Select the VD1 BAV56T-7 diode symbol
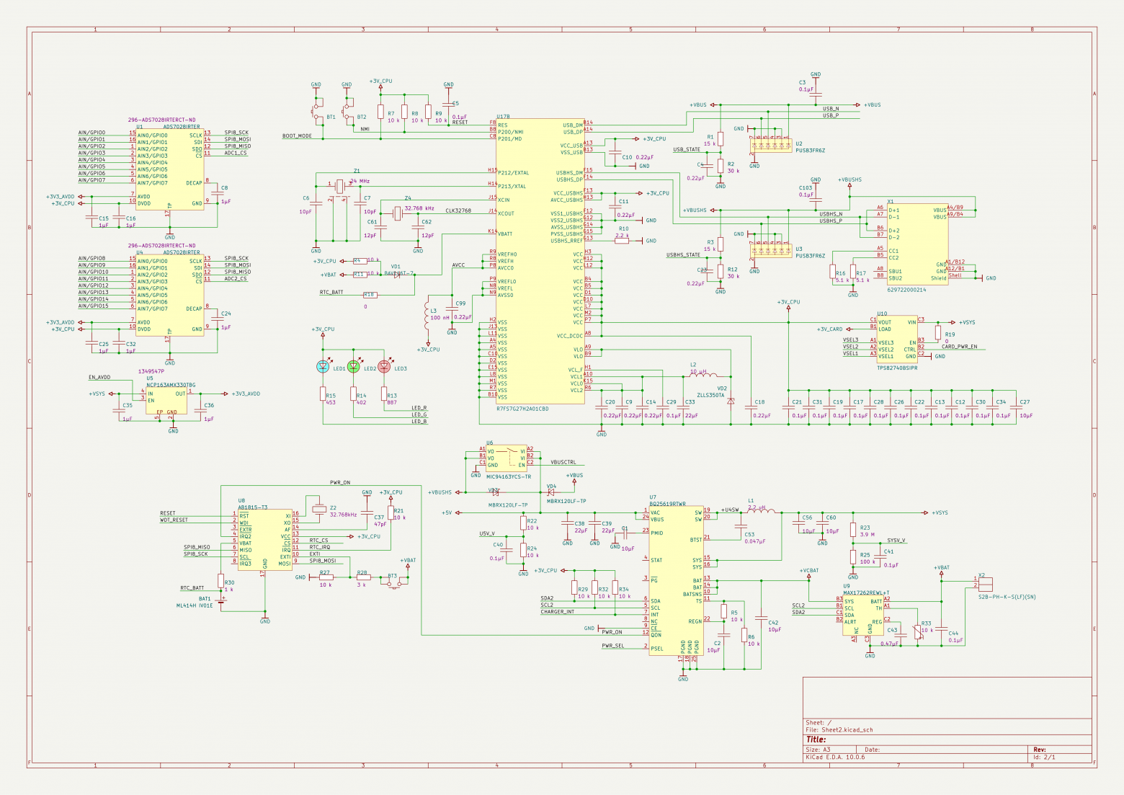Image resolution: width=1124 pixels, height=795 pixels. coord(396,275)
